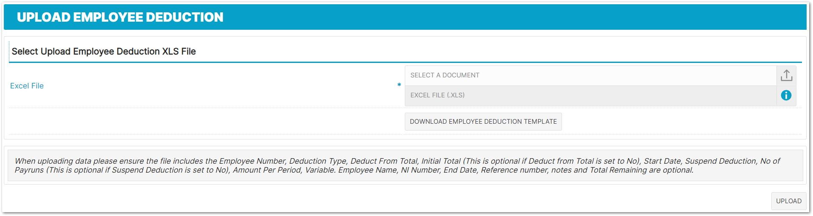Click the Upload Employee Deduction header banner
This screenshot has width=813, height=216.
coord(405,17)
